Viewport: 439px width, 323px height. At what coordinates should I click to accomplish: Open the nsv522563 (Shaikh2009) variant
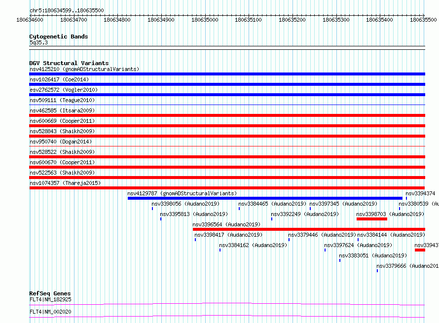click(62, 173)
